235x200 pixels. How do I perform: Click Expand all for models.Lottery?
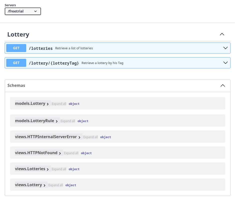point(59,104)
